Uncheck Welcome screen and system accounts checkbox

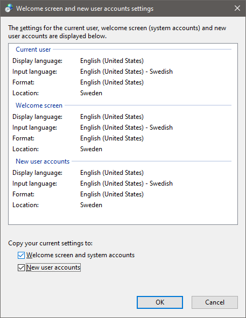[x=21, y=255]
